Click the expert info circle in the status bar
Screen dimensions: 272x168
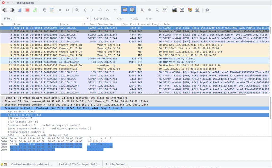(x=2, y=164)
